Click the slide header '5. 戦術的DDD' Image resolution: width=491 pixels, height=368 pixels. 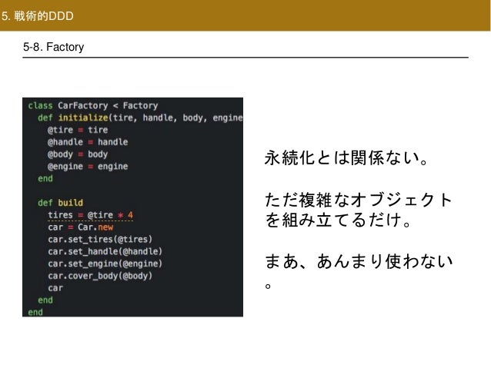pyautogui.click(x=37, y=16)
